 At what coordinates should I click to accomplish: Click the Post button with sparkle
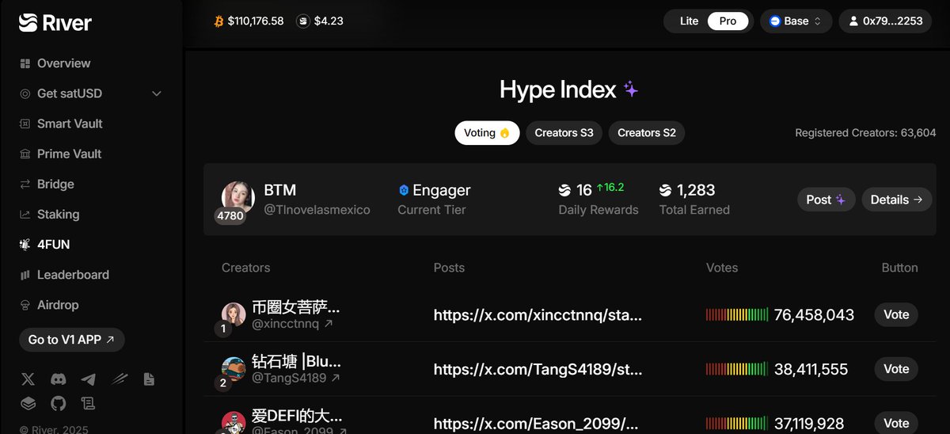tap(826, 200)
